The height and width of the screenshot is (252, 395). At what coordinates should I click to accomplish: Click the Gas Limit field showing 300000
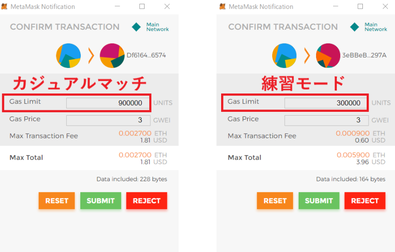coord(326,103)
